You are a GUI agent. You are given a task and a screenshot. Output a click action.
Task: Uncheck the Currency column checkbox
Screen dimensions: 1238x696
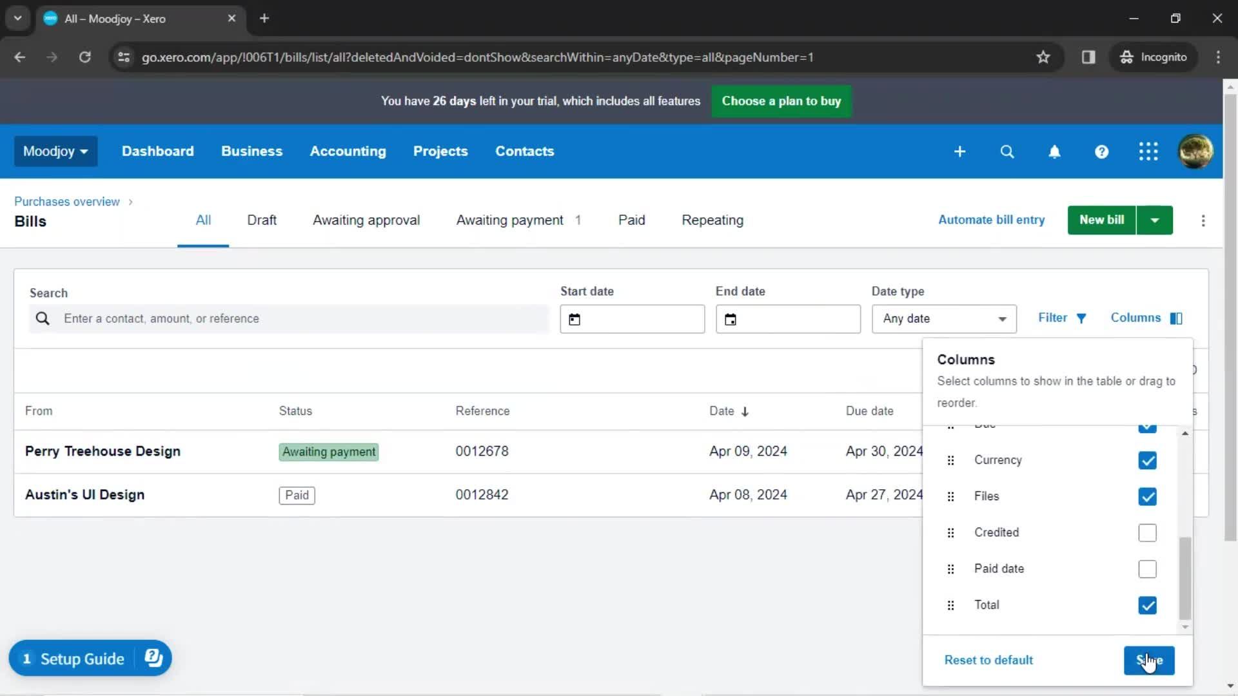click(1147, 460)
